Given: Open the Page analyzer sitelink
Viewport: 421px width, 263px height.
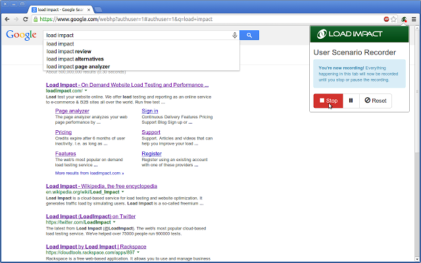Looking at the screenshot, I should coord(72,111).
